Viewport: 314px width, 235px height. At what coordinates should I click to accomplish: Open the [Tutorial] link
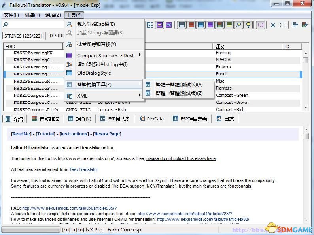click(x=45, y=134)
